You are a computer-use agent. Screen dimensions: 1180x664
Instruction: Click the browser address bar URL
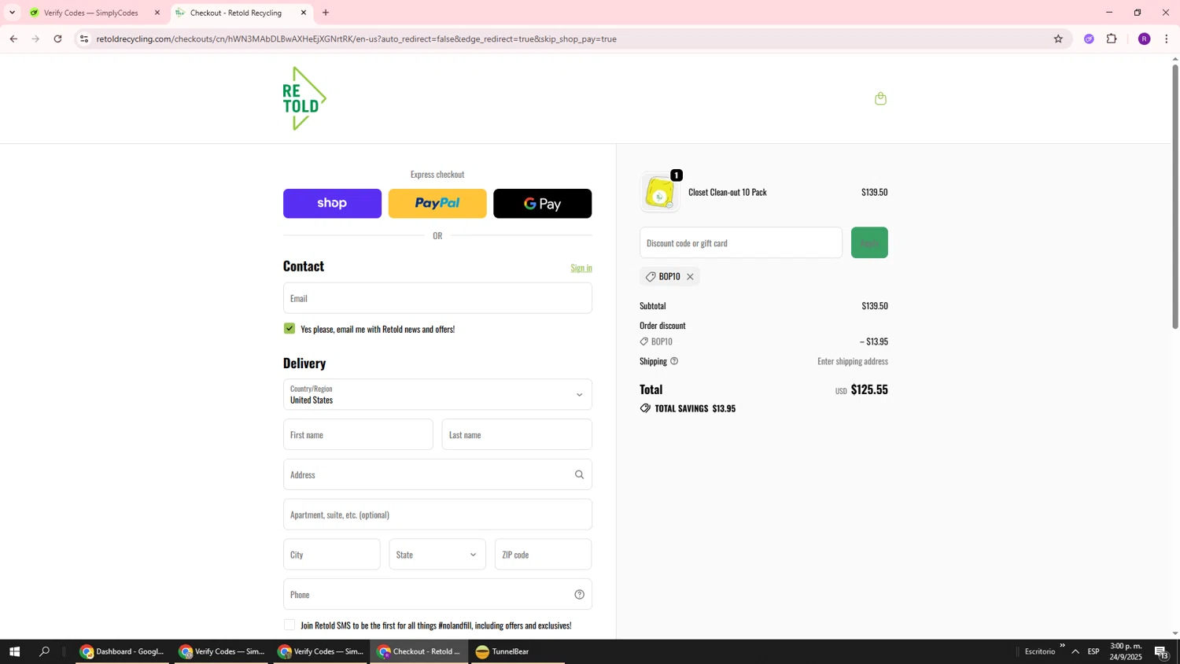tap(356, 39)
